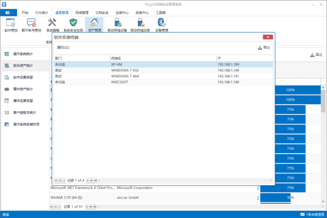This screenshot has height=218, width=327.
Task: Click the Ping32 shield logo in title bar
Action: [4, 4]
